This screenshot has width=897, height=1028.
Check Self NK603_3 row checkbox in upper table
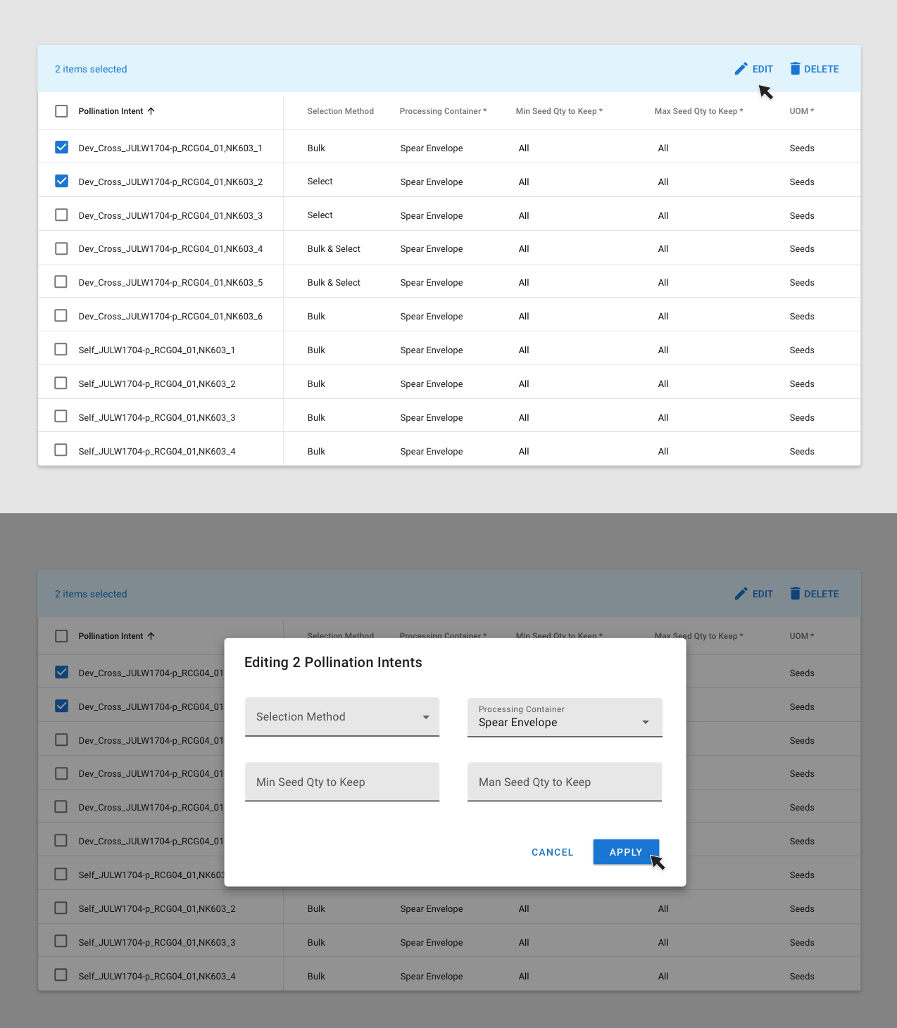pos(61,416)
